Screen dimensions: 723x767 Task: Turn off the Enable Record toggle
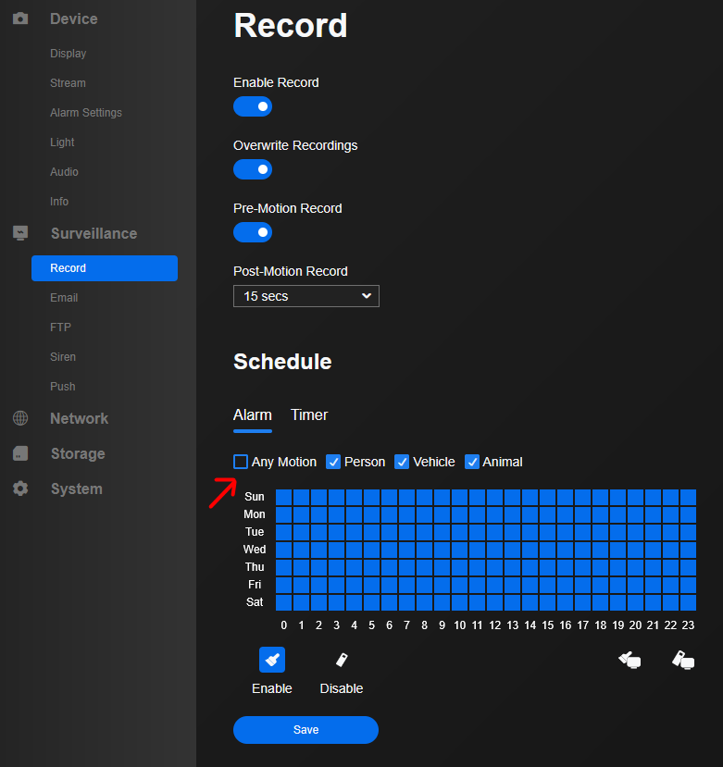253,106
